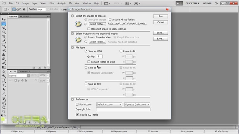The image size is (239, 134).
Task: Open the Image menu
Action: (x=25, y=3)
